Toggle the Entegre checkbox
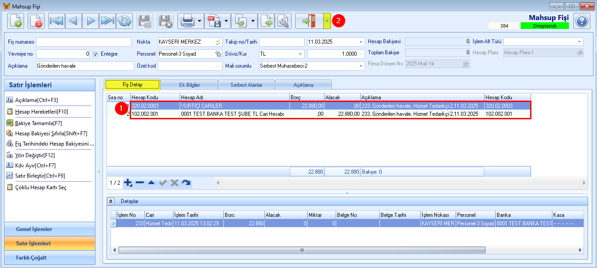Image resolution: width=597 pixels, height=268 pixels. coord(95,54)
